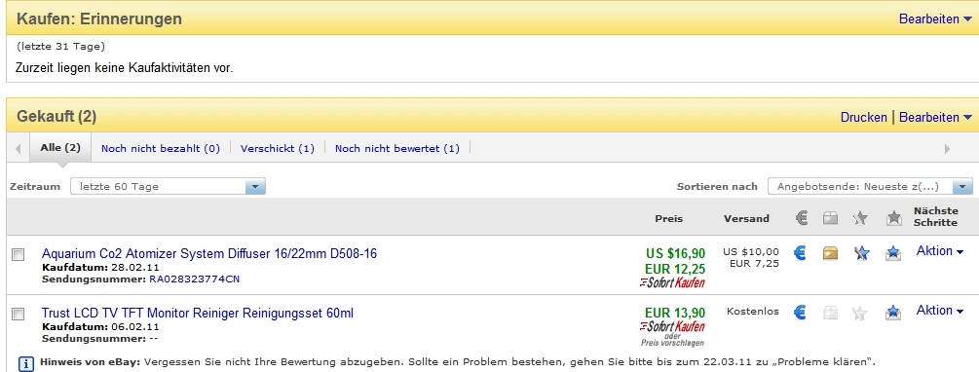Open the Sortieren nach dropdown
Viewport: 979px width, 372px height.
pos(870,186)
